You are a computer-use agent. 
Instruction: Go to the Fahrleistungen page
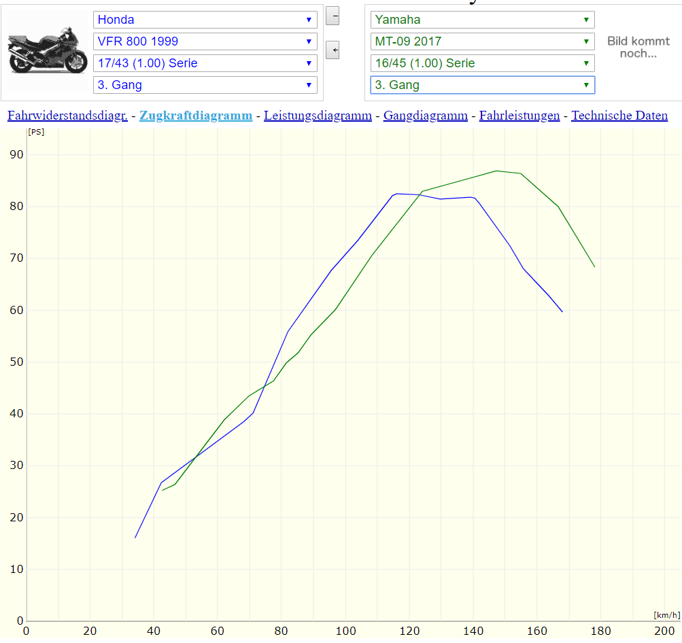pos(519,116)
